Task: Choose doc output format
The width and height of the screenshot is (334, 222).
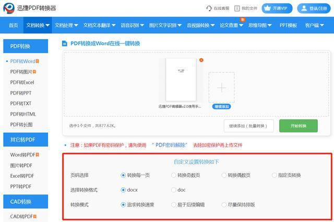Action: coord(174,190)
